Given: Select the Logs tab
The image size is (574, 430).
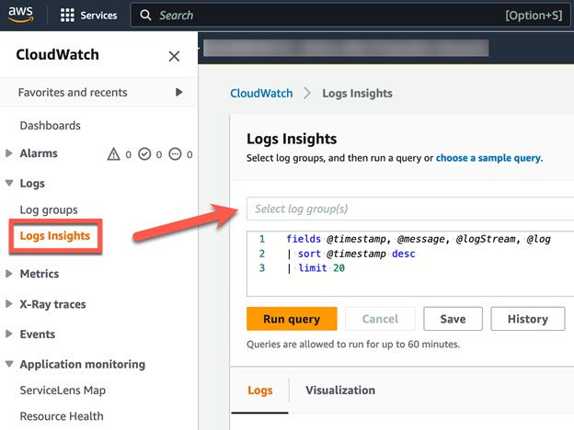Looking at the screenshot, I should pyautogui.click(x=260, y=390).
